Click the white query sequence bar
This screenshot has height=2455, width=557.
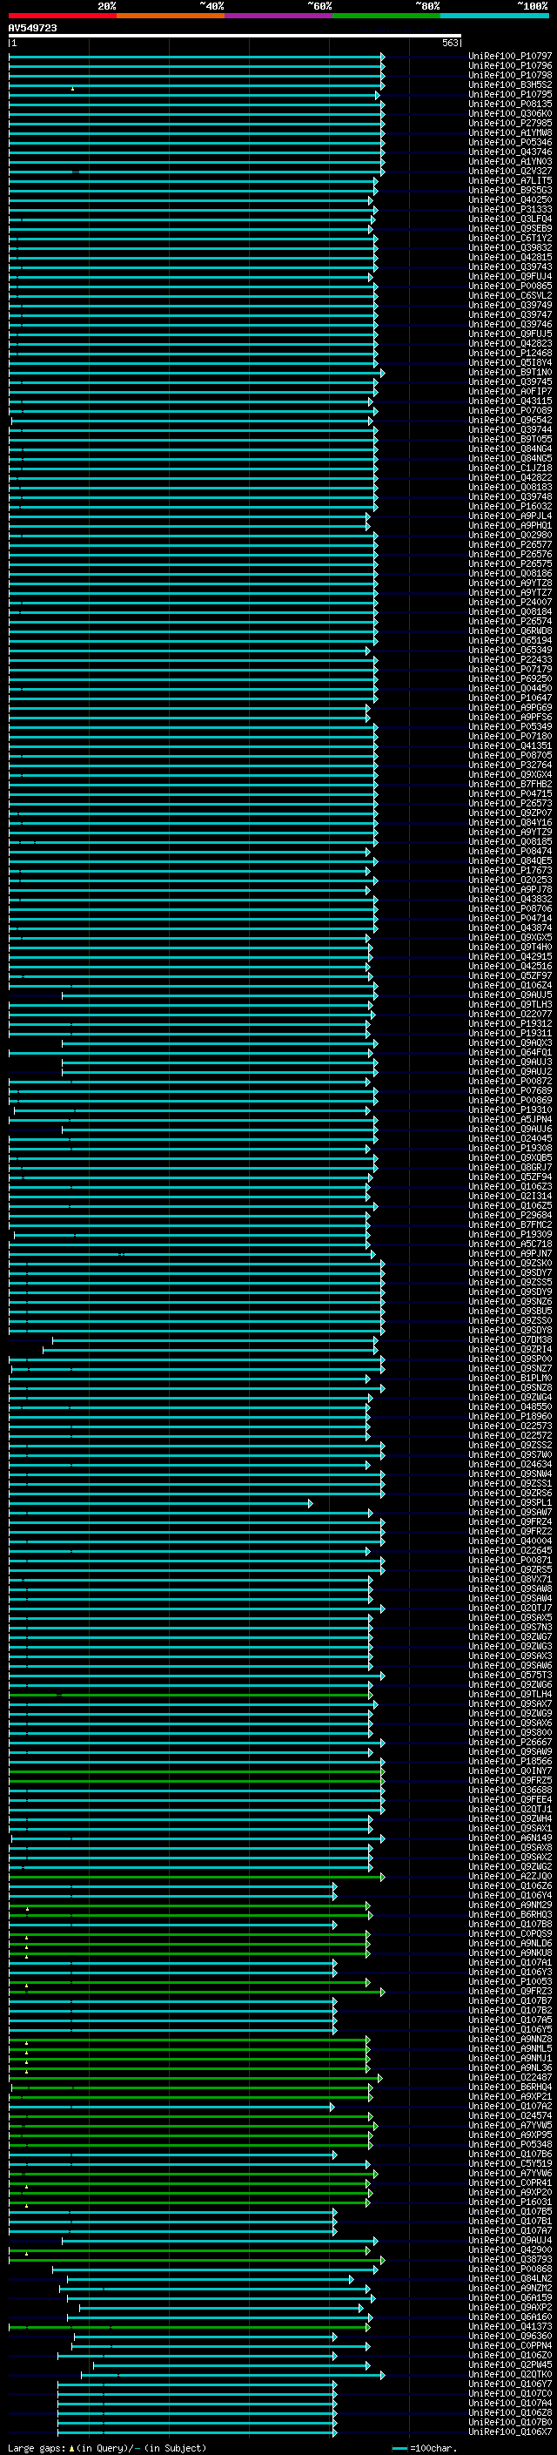(235, 35)
